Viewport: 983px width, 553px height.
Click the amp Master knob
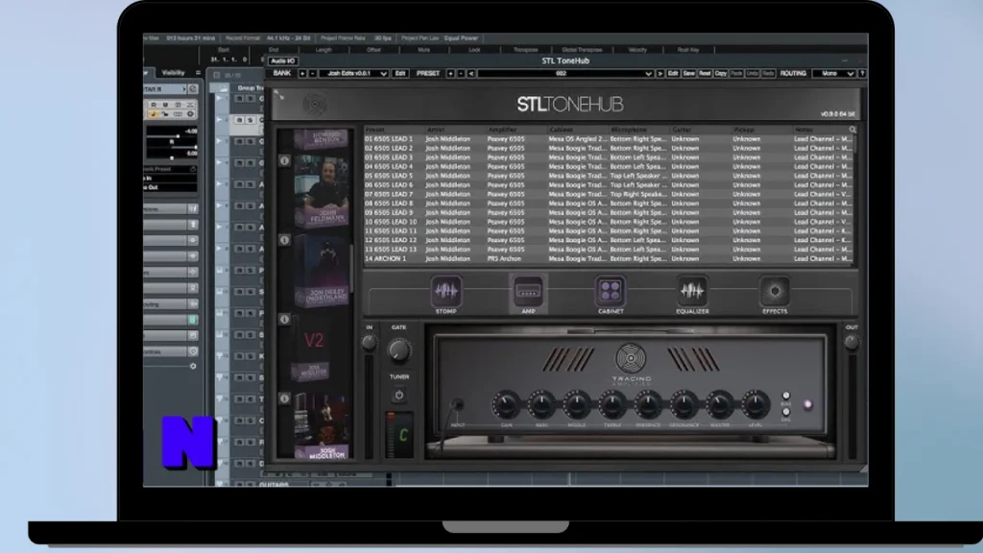tap(720, 405)
